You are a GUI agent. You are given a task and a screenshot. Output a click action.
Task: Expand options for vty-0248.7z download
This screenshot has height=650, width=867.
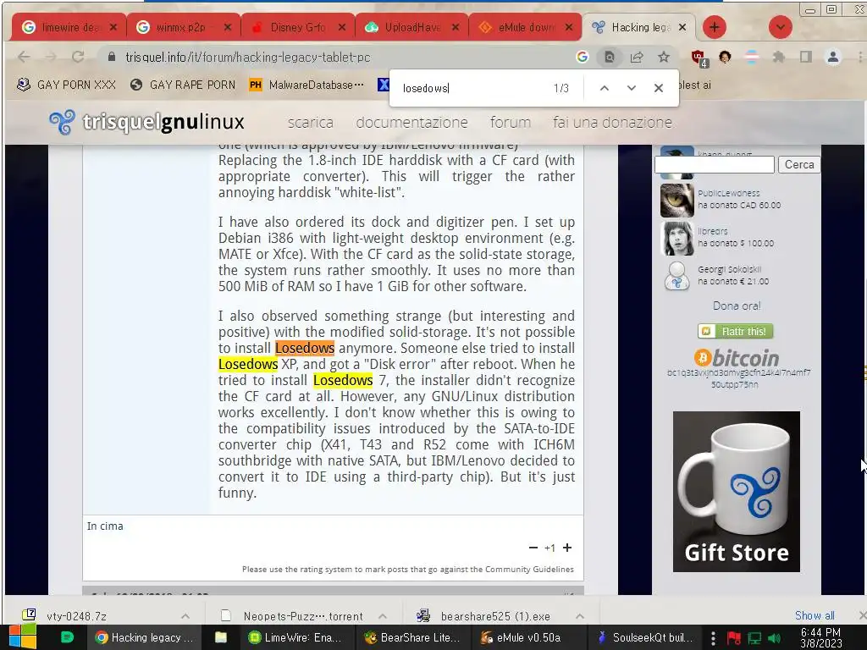185,616
